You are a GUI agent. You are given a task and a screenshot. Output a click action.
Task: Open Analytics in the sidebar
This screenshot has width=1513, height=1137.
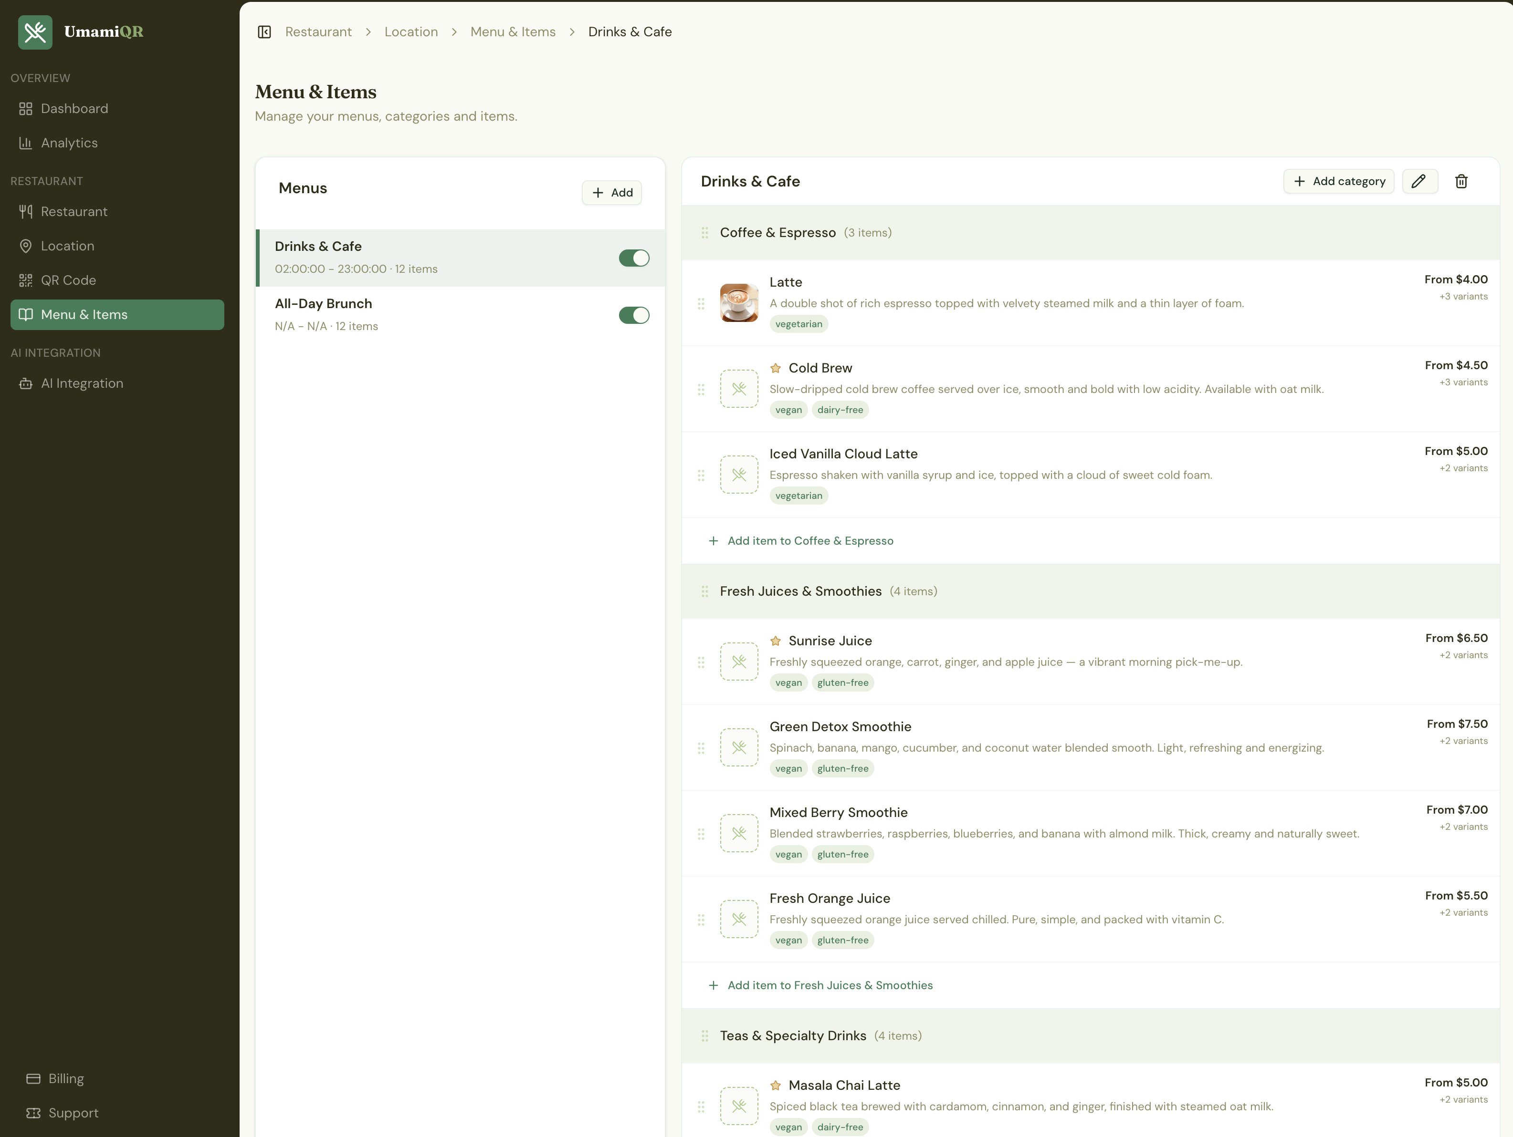(117, 143)
